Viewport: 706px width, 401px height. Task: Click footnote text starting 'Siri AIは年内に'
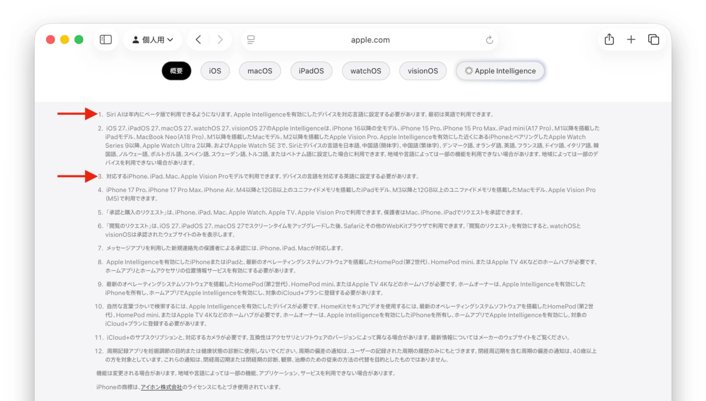point(299,114)
